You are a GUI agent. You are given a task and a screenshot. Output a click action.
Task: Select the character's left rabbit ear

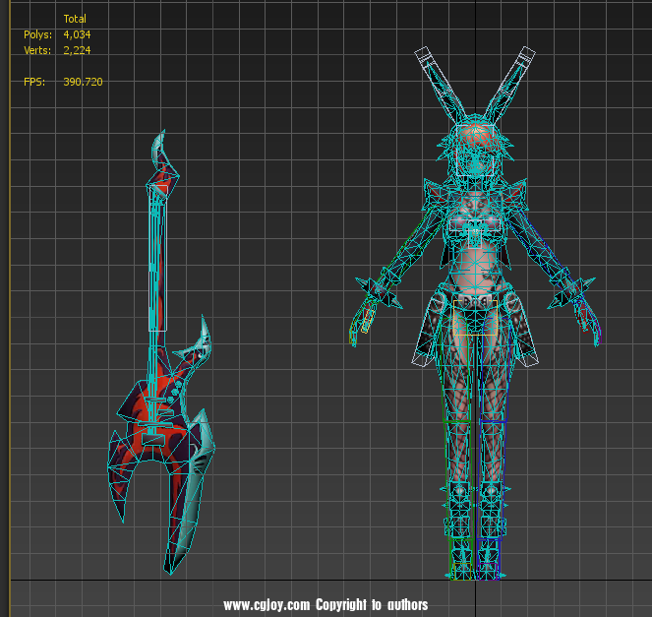point(438,79)
